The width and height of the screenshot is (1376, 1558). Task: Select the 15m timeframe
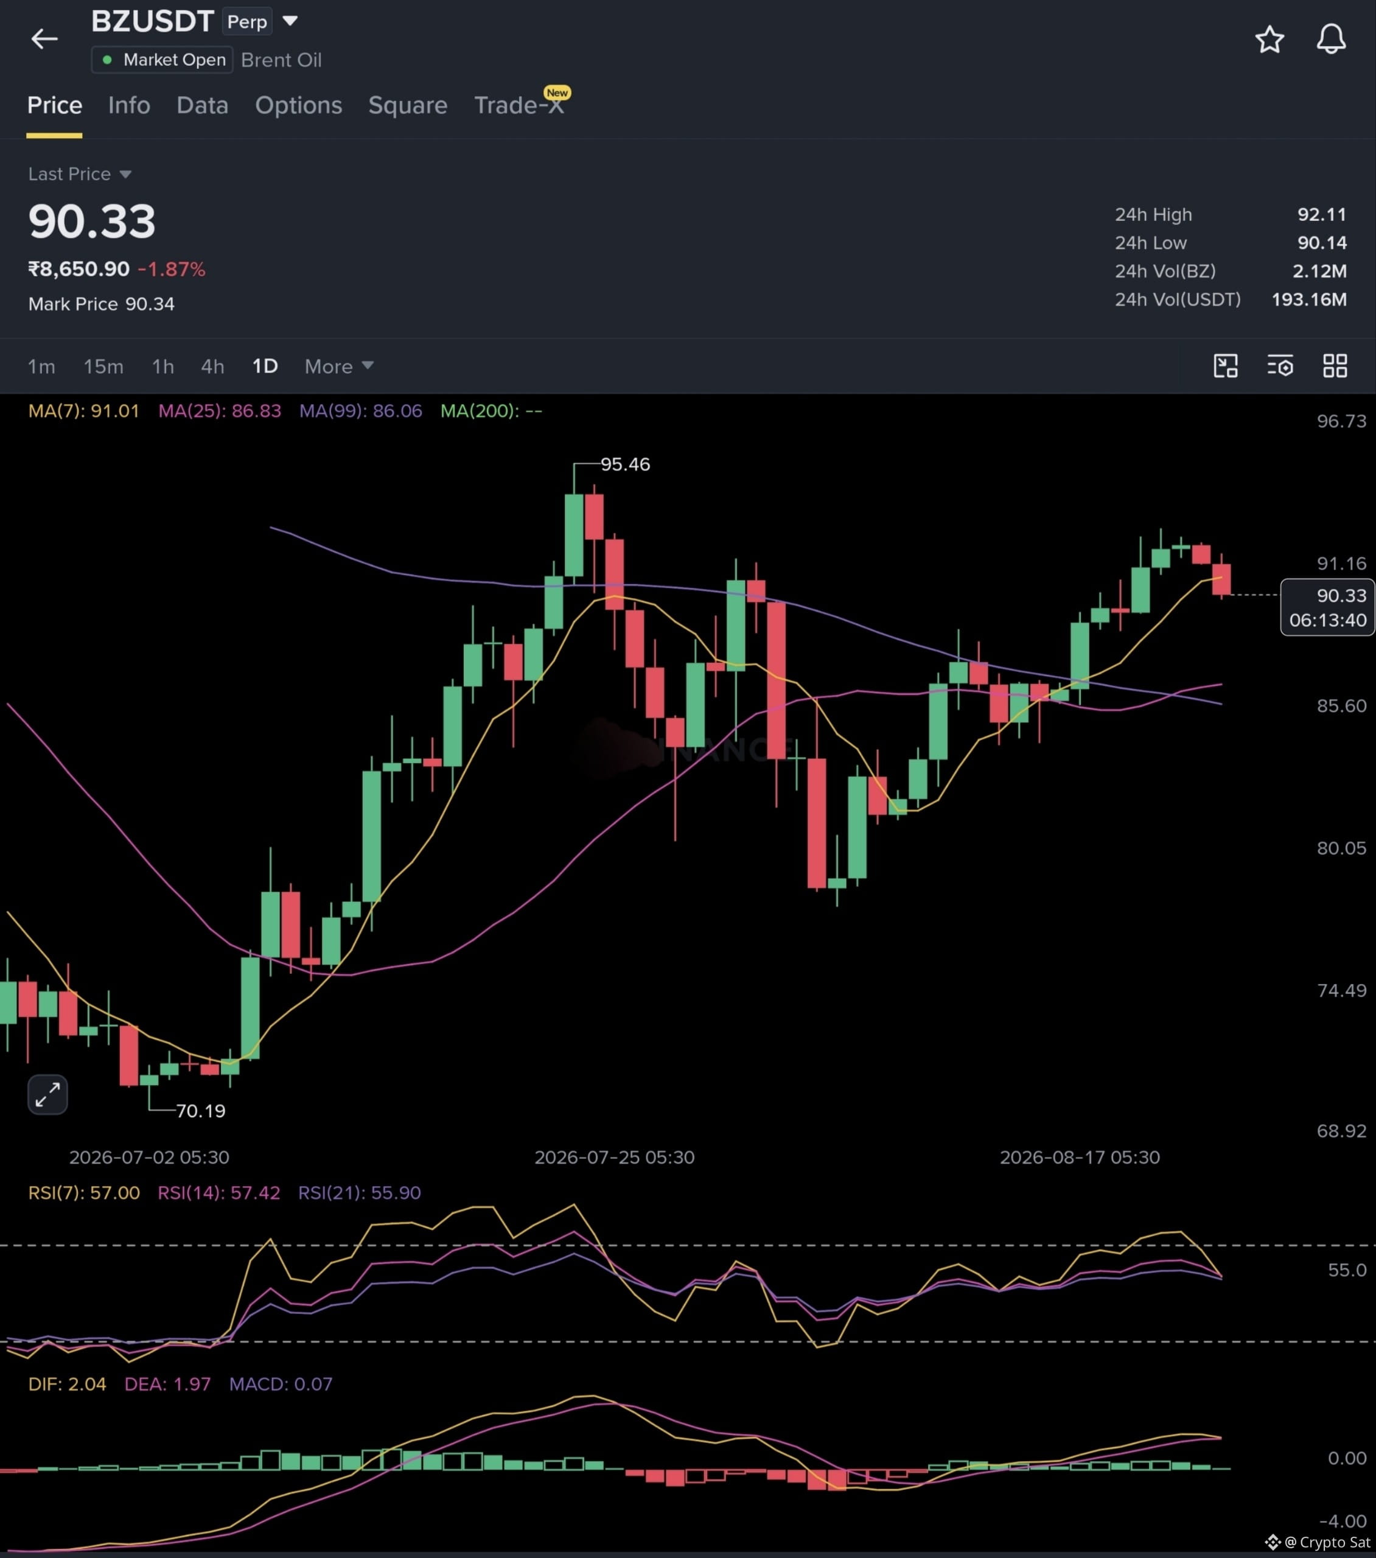pyautogui.click(x=103, y=366)
